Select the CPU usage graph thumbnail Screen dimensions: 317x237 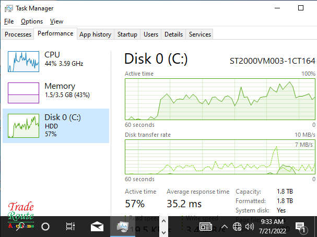pos(24,61)
